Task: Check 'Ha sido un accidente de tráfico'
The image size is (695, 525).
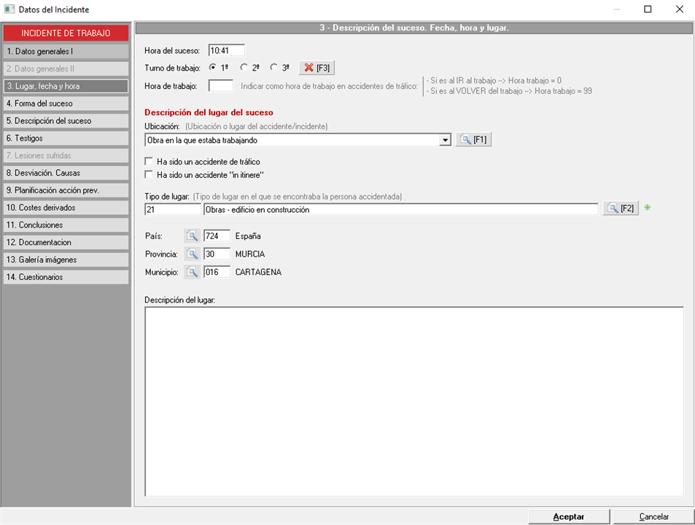Action: tap(150, 161)
